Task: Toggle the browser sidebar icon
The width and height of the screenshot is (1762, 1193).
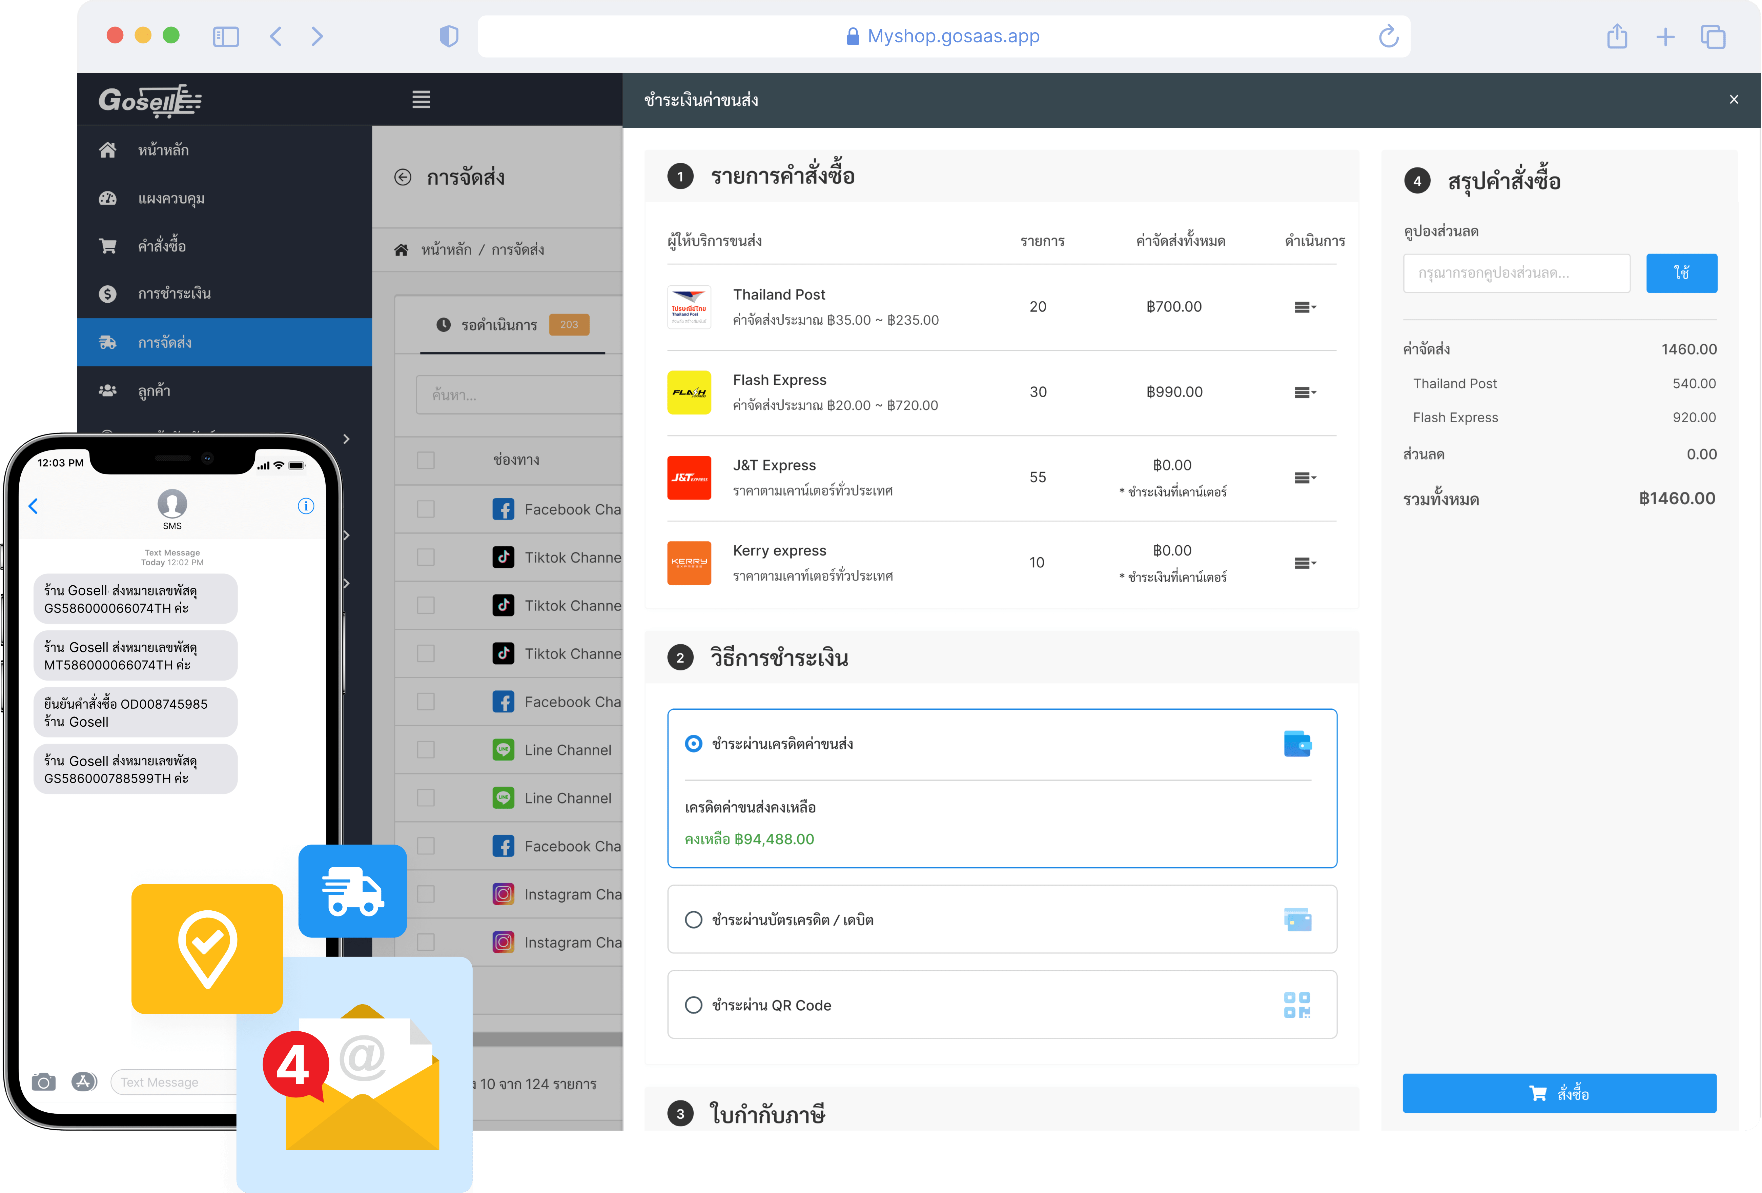Action: point(226,36)
